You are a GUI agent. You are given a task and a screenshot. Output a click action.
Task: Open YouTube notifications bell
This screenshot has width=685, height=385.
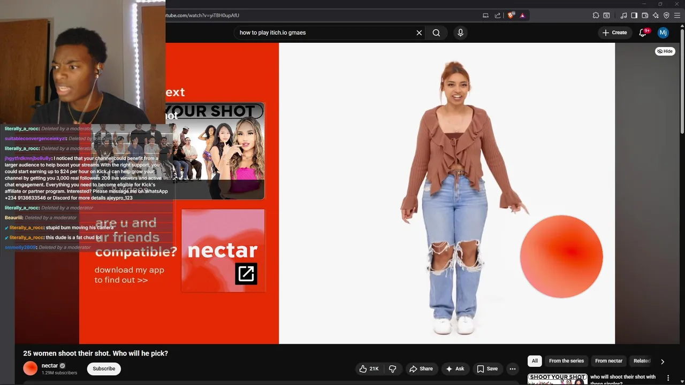click(x=643, y=33)
